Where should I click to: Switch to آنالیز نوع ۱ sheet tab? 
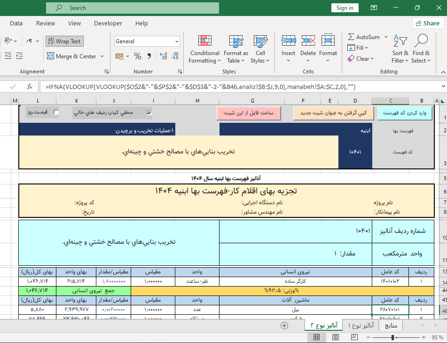point(361,325)
